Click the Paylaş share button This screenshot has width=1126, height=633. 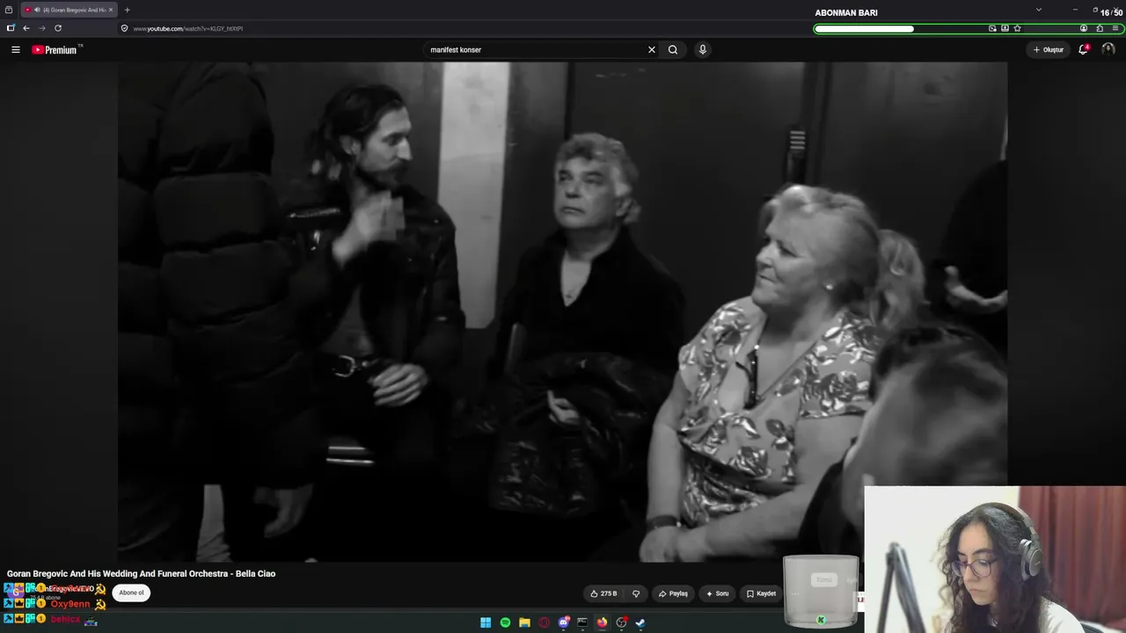pyautogui.click(x=673, y=593)
